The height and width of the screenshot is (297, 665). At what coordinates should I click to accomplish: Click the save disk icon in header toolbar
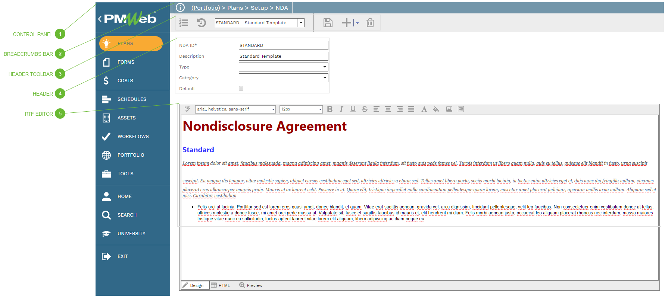click(328, 23)
